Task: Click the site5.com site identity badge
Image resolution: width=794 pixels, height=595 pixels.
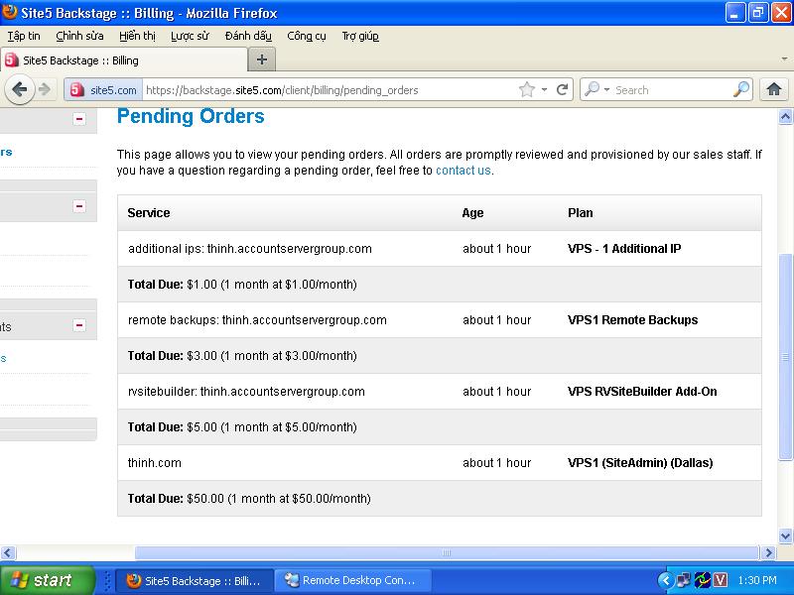Action: [x=103, y=90]
